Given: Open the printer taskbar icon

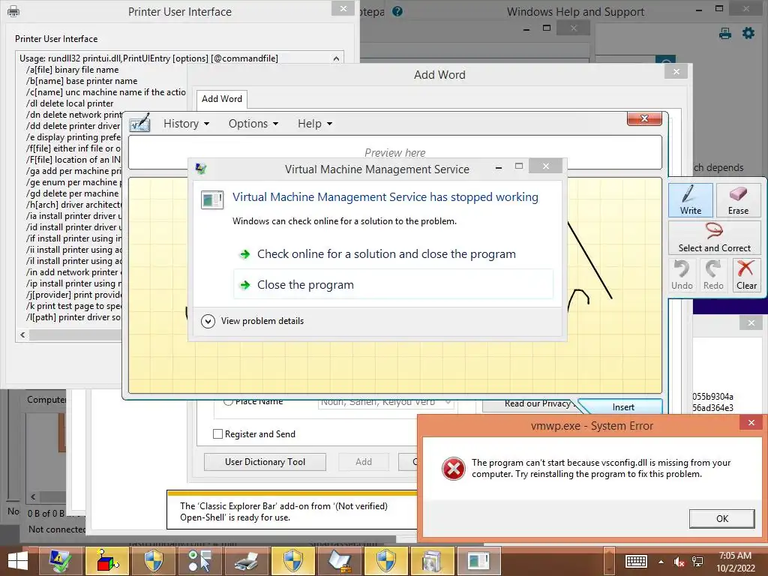Looking at the screenshot, I should (246, 561).
